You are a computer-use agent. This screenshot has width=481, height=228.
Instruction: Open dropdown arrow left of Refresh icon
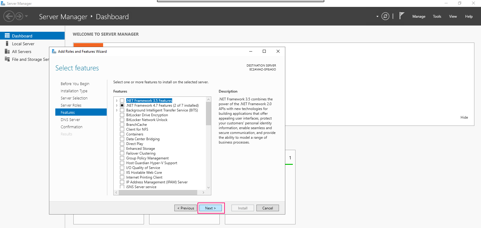point(377,16)
